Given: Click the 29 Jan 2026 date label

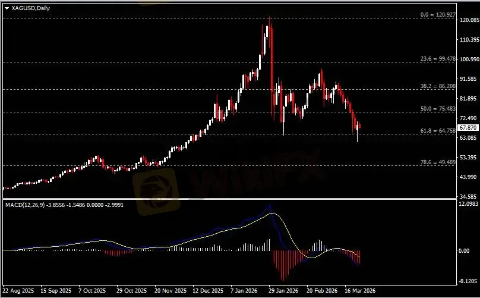Looking at the screenshot, I should click(283, 290).
